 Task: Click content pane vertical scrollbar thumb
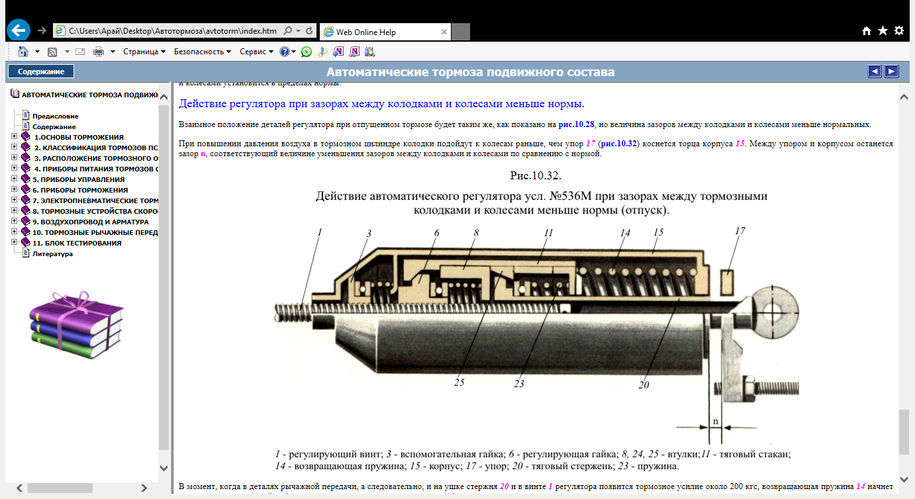pos(904,431)
